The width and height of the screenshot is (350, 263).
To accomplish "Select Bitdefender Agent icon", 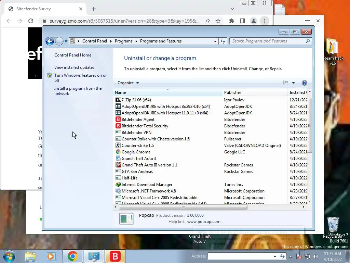I will coord(118,120).
